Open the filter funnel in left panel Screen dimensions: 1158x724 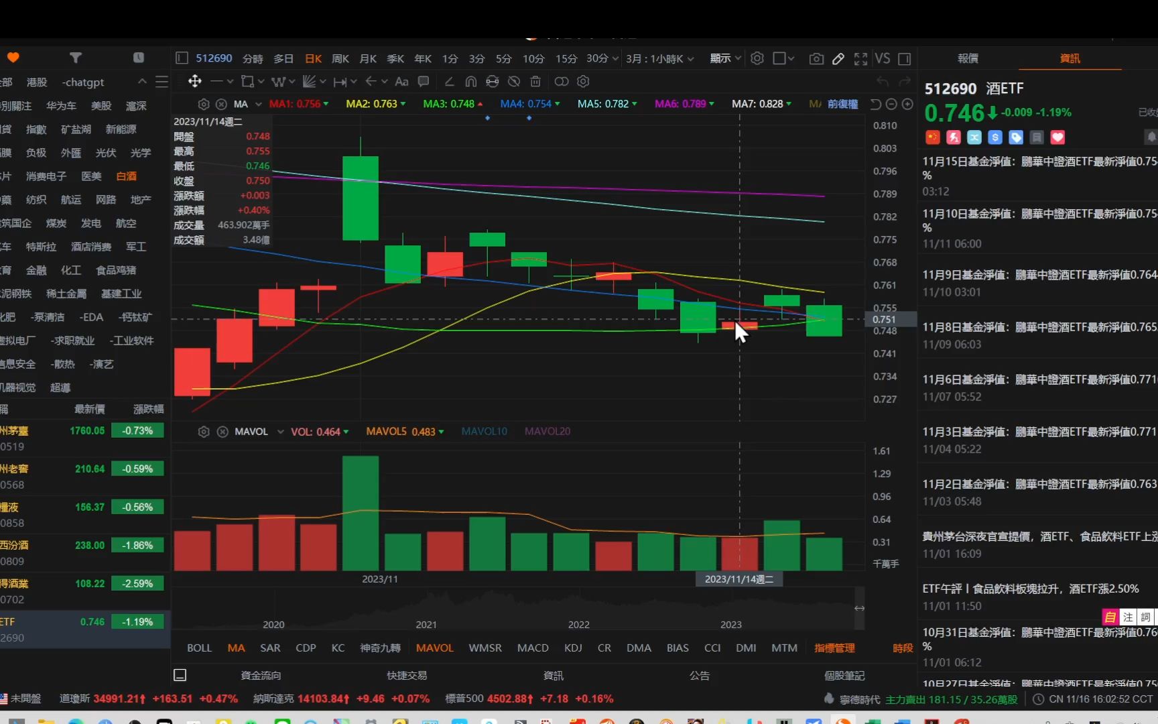pos(76,58)
